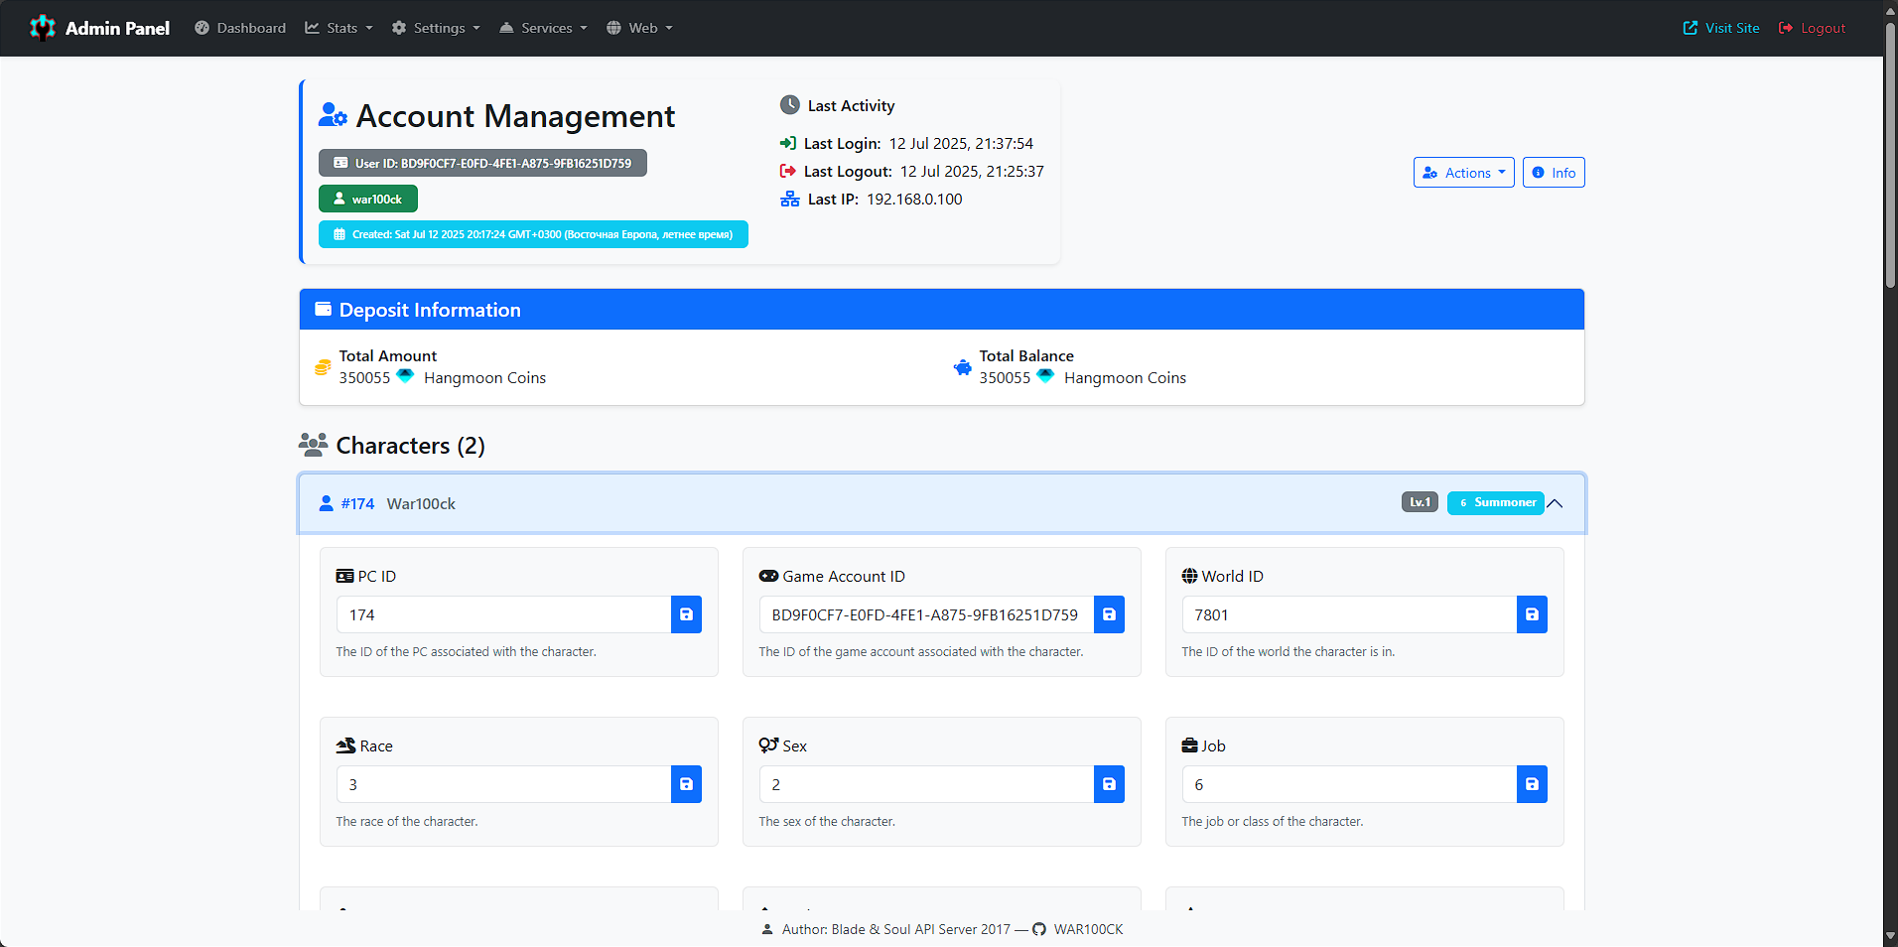Click the ID card icon beside PC ID
Image resolution: width=1898 pixels, height=947 pixels.
tap(344, 576)
